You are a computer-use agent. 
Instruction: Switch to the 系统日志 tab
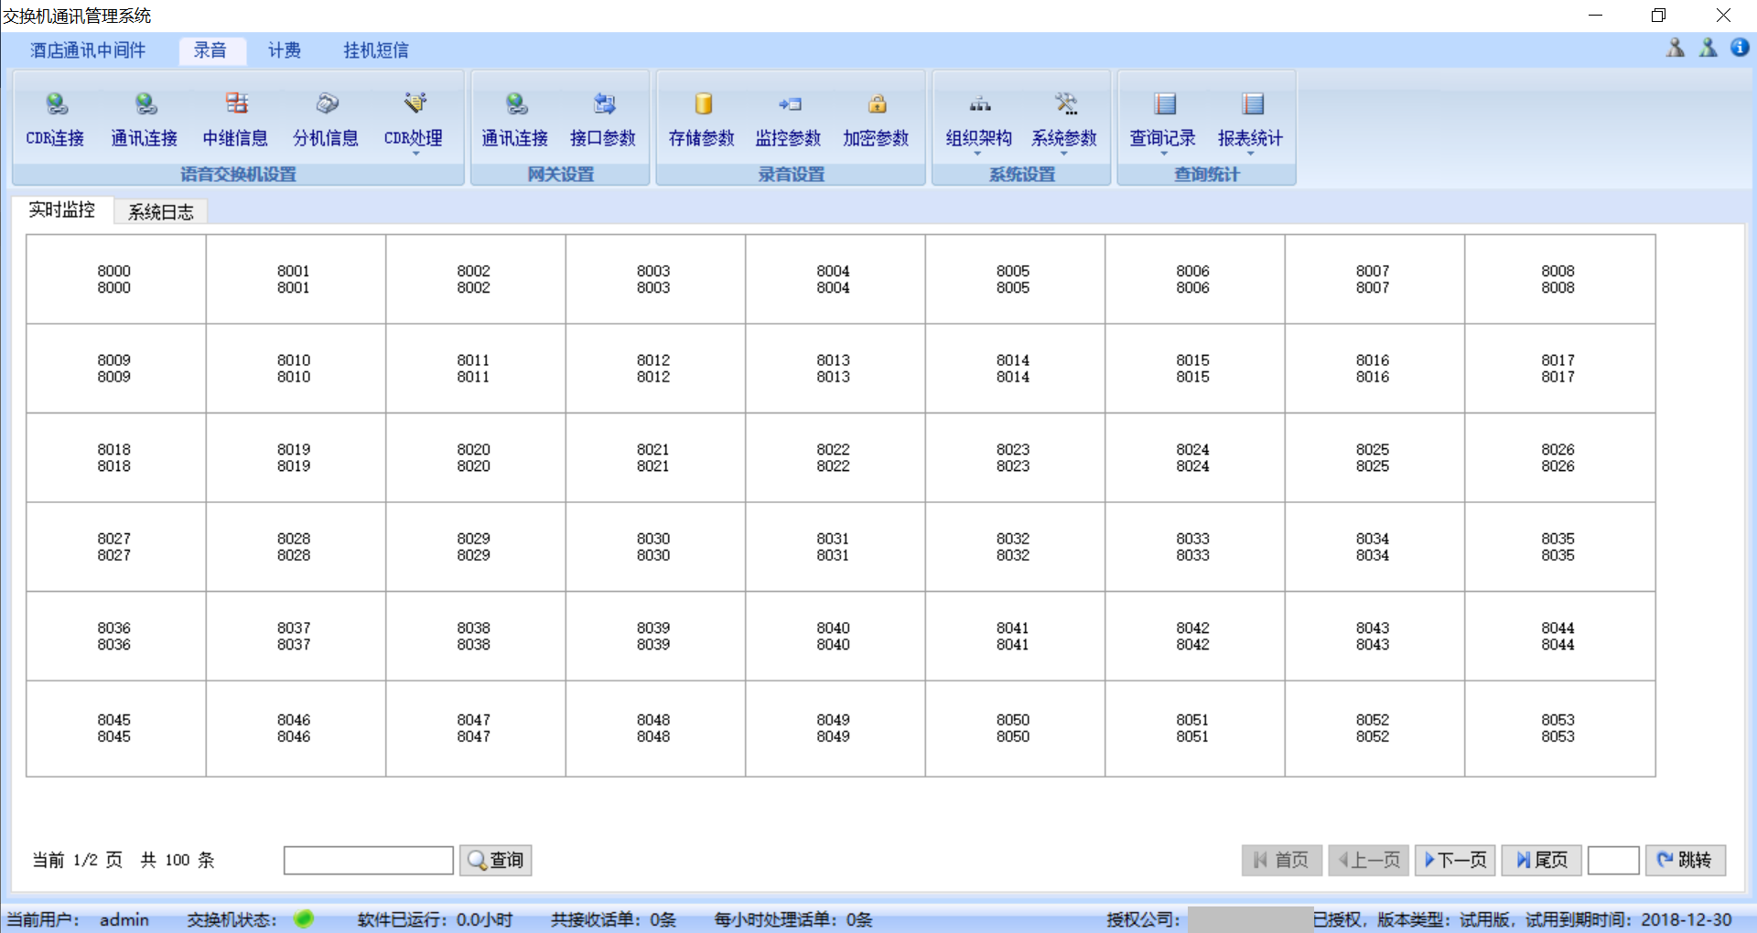(x=161, y=212)
